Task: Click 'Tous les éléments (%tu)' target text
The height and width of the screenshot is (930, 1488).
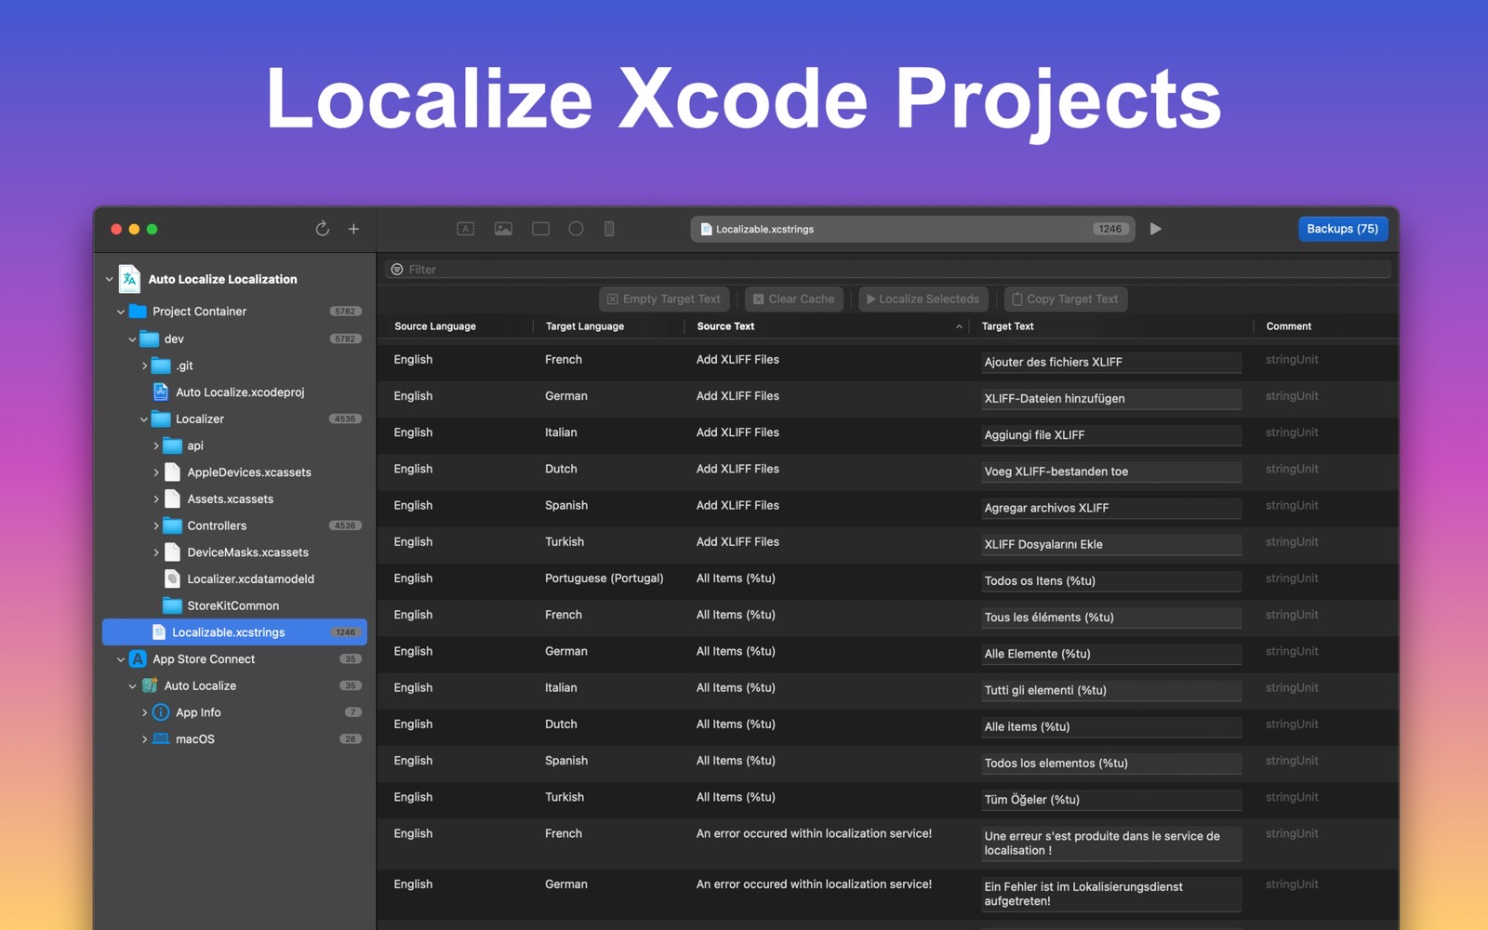Action: click(1111, 618)
